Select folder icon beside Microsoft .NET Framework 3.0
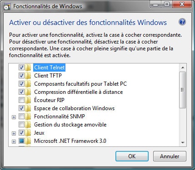 click(28, 141)
